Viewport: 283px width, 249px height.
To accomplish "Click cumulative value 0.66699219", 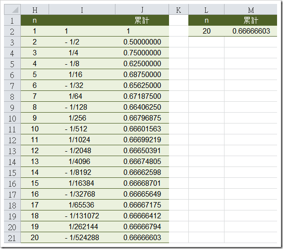I will pyautogui.click(x=142, y=140).
